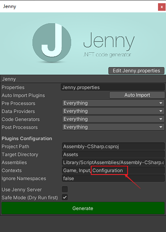The height and width of the screenshot is (232, 166).
Task: Open the Pre Processors dropdown
Action: 113,103
